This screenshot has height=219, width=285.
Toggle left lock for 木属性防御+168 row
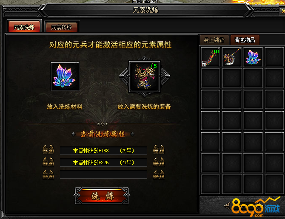48,149
